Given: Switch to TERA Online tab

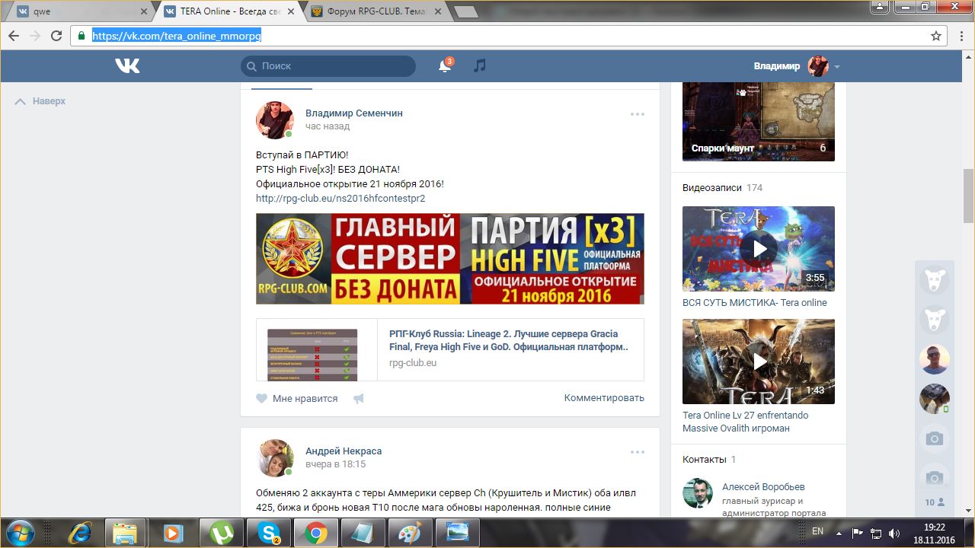Looking at the screenshot, I should (229, 11).
